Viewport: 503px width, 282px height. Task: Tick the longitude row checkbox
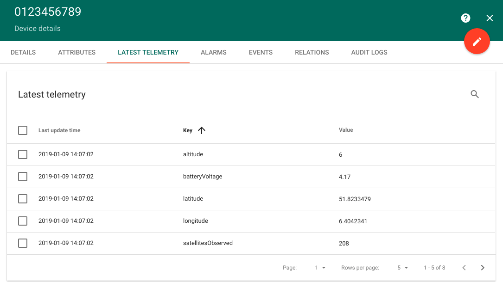(23, 221)
